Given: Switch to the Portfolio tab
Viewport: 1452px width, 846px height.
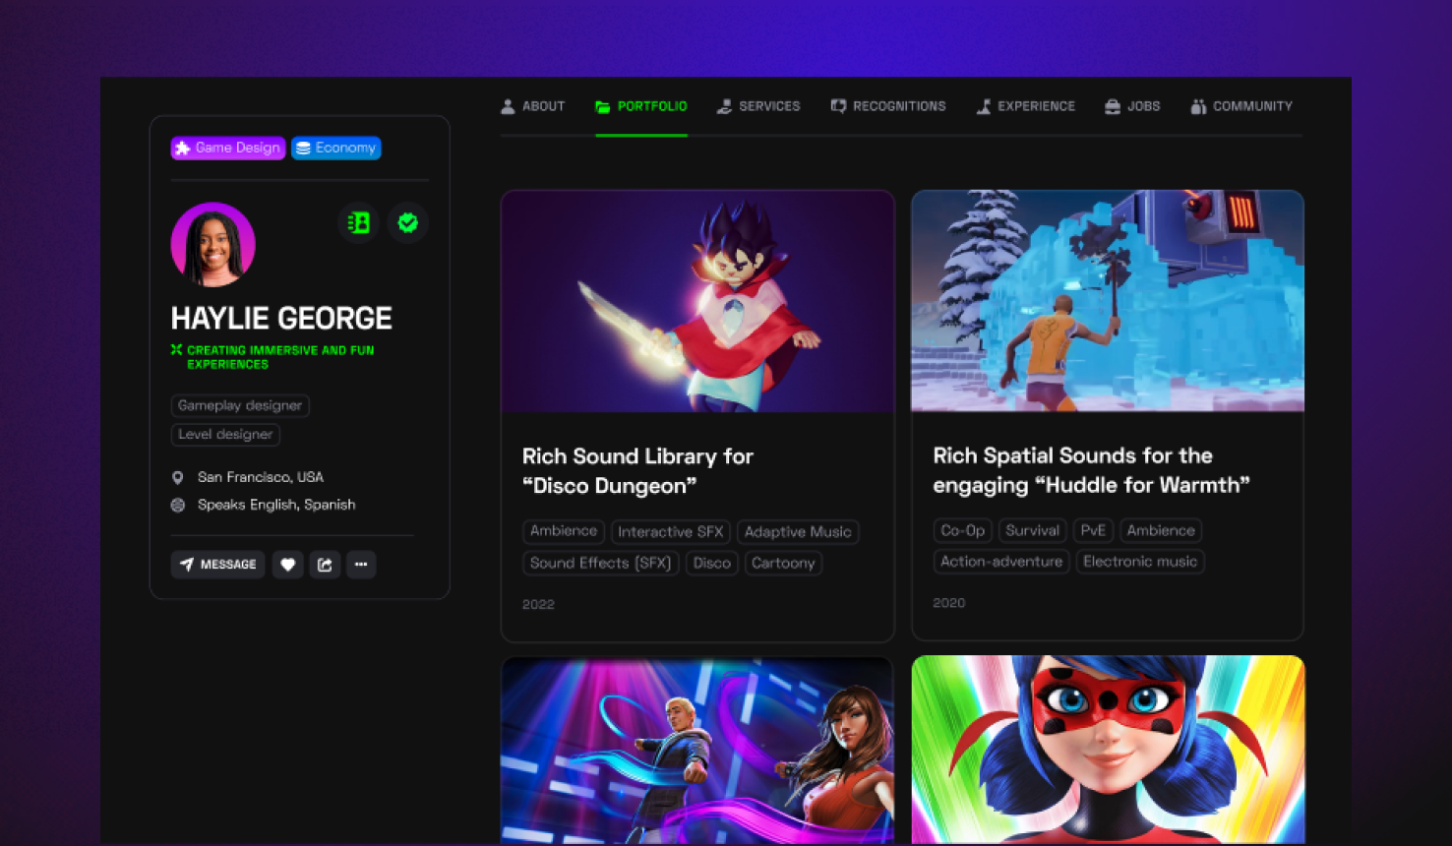Looking at the screenshot, I should (x=640, y=106).
